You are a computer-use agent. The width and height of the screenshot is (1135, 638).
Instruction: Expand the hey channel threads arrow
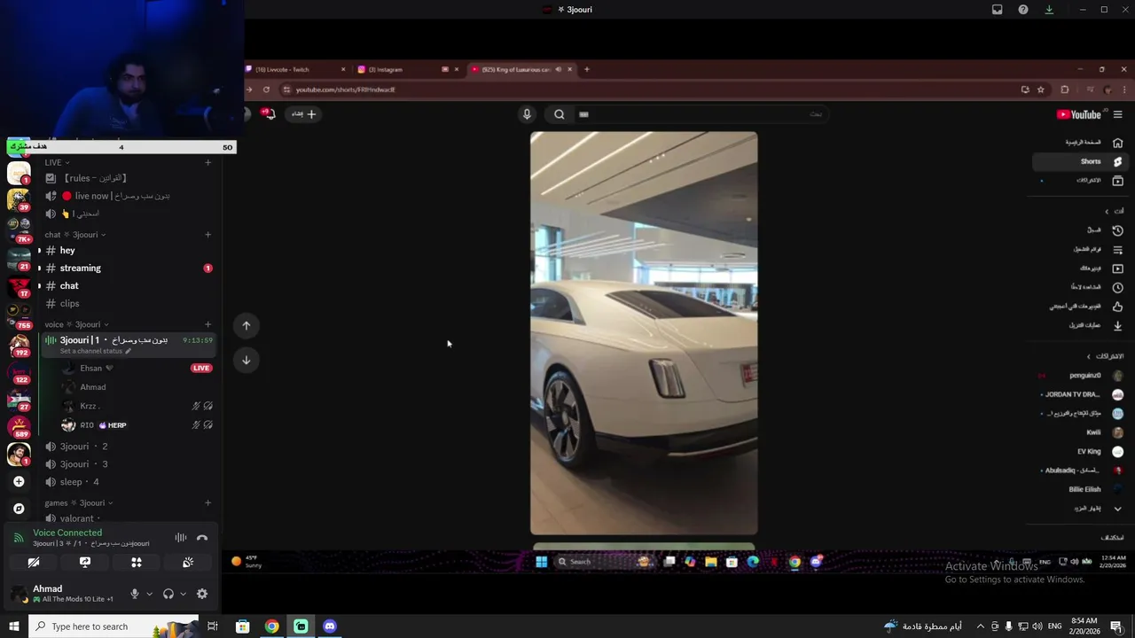[x=39, y=251]
